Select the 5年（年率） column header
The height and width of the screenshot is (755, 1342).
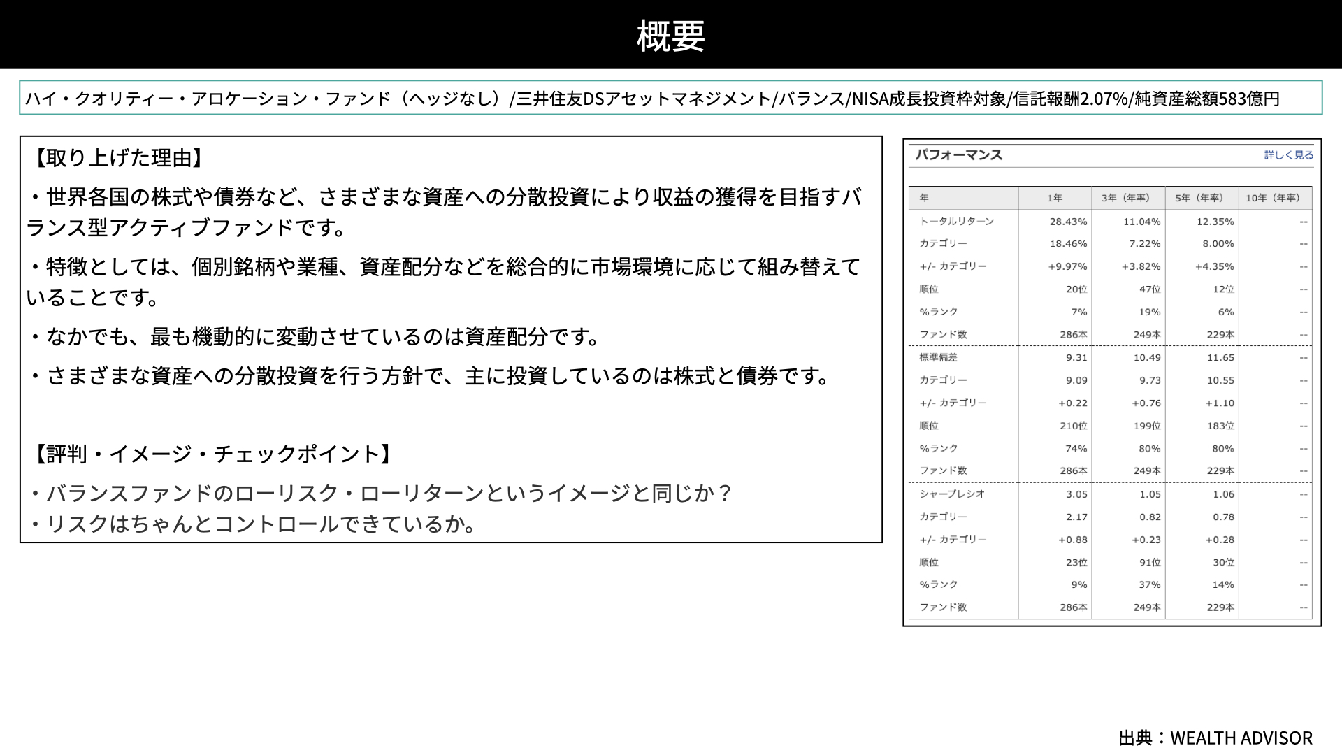click(1202, 198)
